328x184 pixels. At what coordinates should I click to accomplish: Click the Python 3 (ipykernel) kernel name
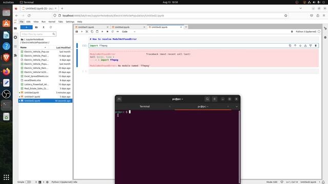click(x=306, y=32)
